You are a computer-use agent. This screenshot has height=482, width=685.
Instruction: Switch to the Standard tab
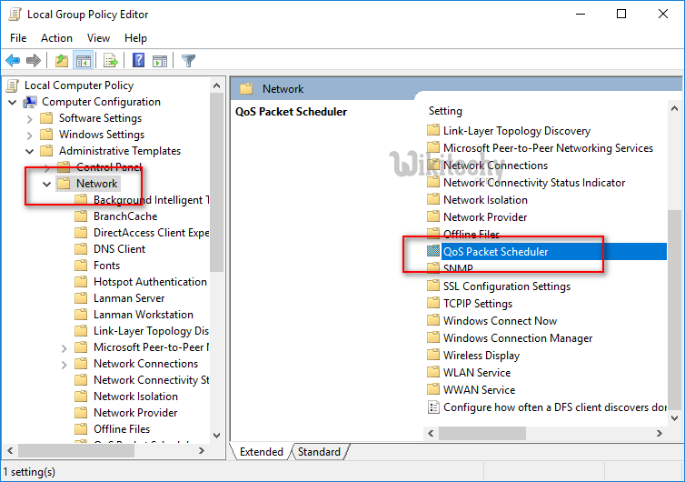pos(319,452)
